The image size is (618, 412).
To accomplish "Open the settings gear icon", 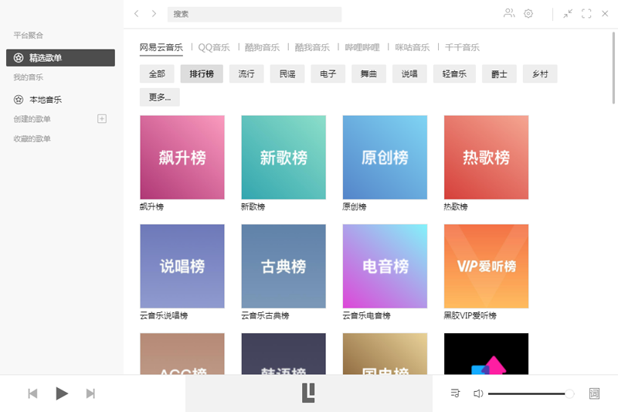I will click(528, 13).
